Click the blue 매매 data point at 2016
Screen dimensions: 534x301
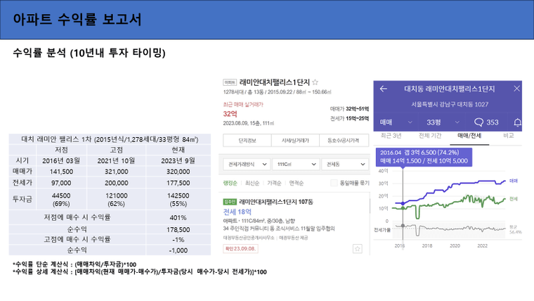[403, 203]
